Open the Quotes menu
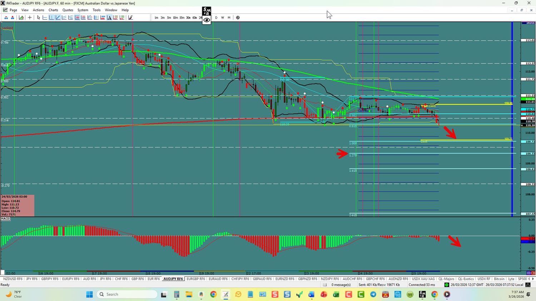The width and height of the screenshot is (536, 301). 68,10
